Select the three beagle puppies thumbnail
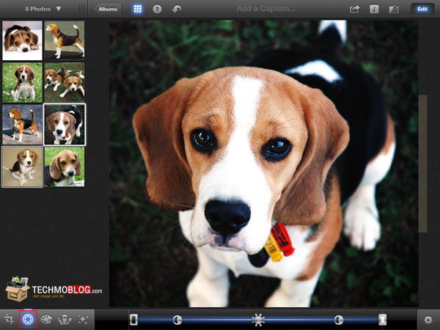This screenshot has width=440, height=330. [65, 82]
